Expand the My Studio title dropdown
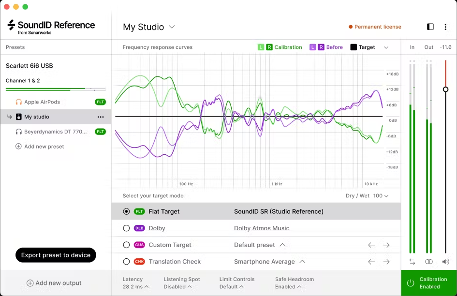This screenshot has height=296, width=457. (x=172, y=27)
